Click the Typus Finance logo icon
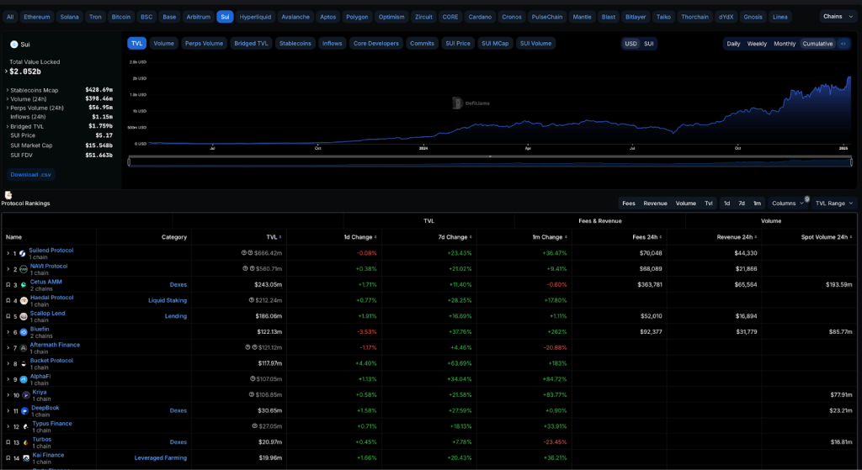This screenshot has width=862, height=470. (x=26, y=426)
